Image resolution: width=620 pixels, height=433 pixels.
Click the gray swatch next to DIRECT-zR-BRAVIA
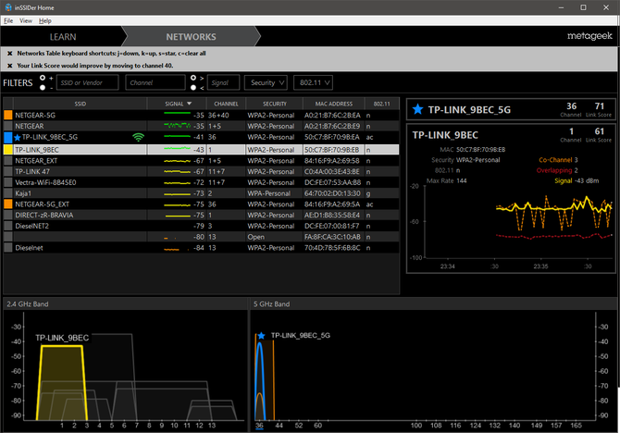click(x=8, y=216)
